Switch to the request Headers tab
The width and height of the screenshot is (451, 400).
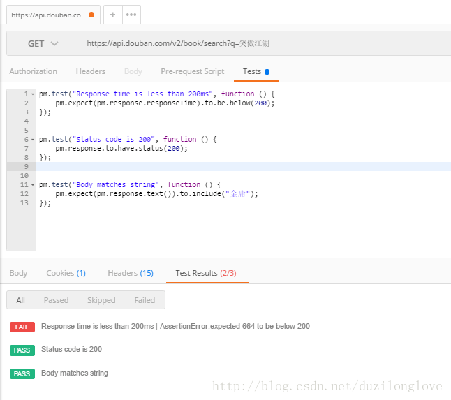(x=91, y=71)
